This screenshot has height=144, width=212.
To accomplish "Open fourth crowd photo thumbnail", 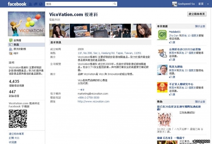I will pyautogui.click(x=121, y=31).
